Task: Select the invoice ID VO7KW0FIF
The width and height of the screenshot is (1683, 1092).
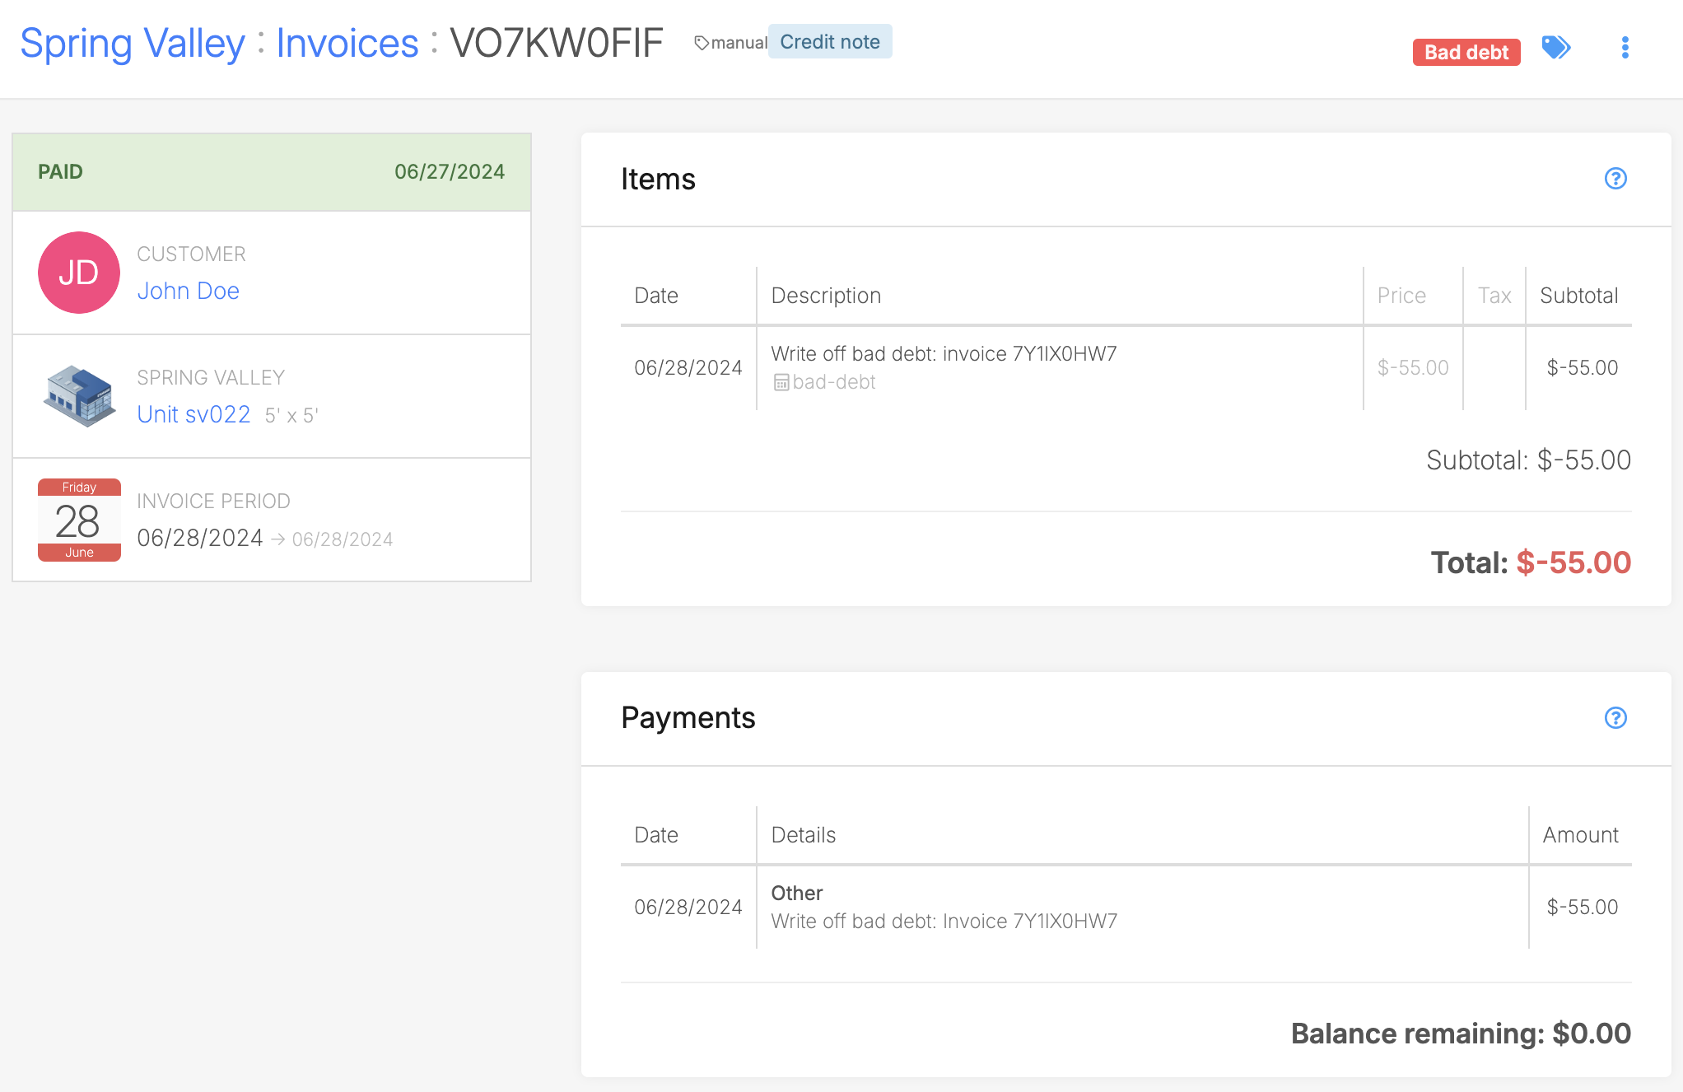Action: (557, 43)
